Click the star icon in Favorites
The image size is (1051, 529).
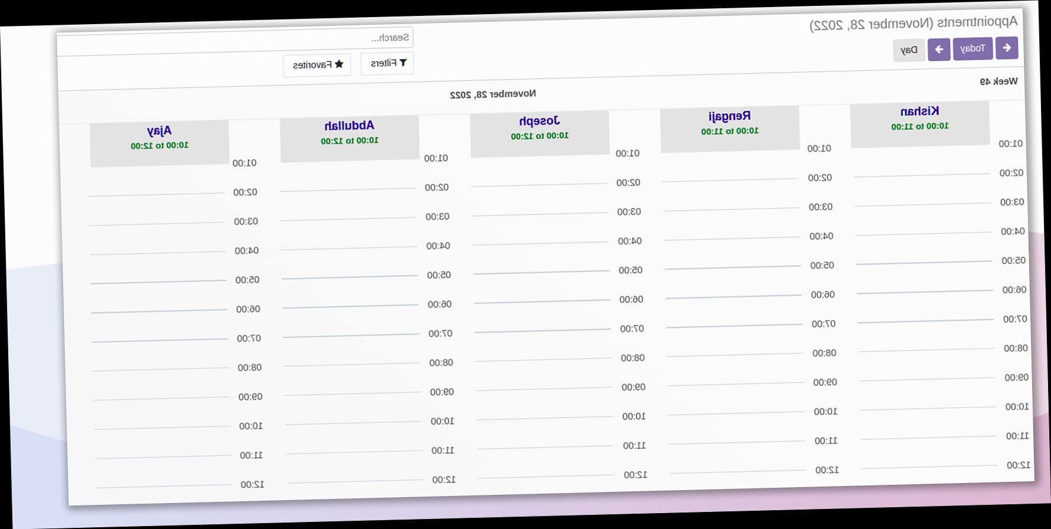(339, 64)
